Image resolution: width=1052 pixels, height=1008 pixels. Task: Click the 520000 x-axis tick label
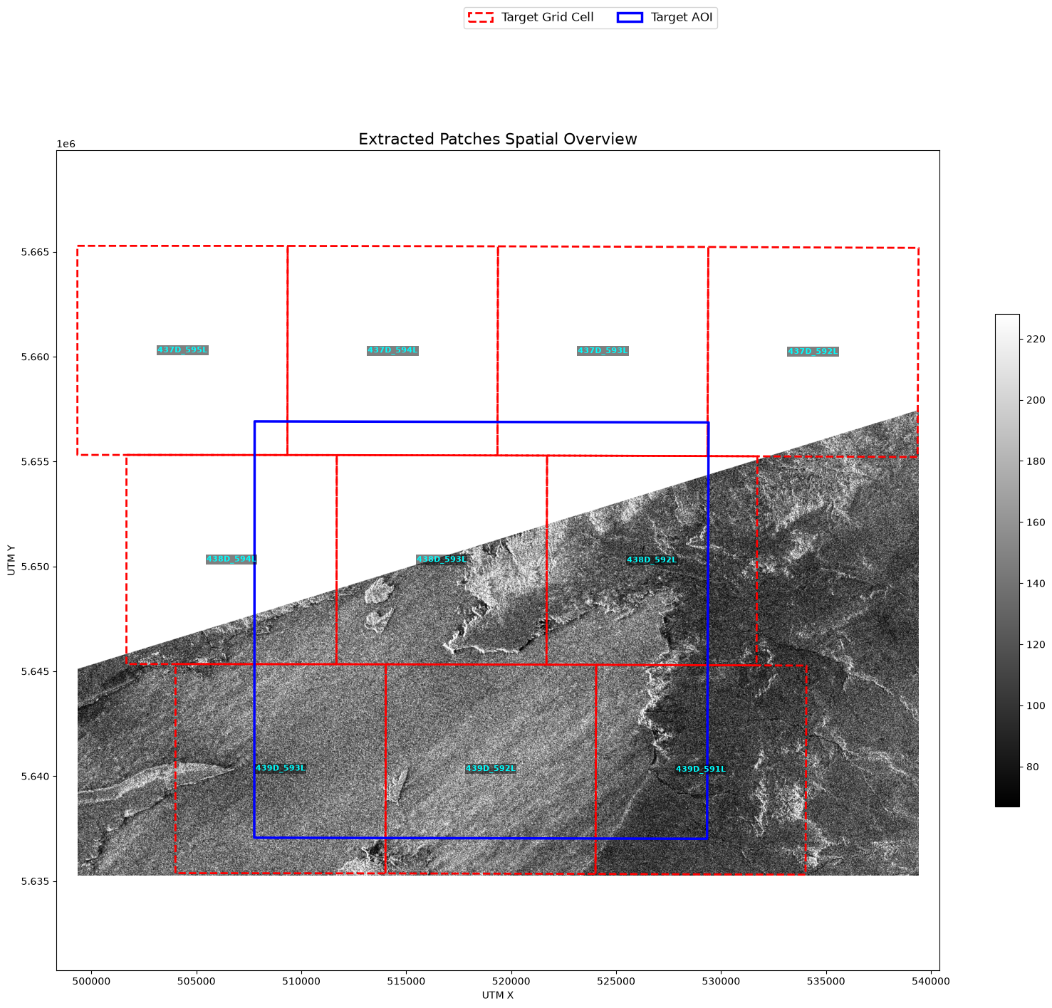pos(511,981)
